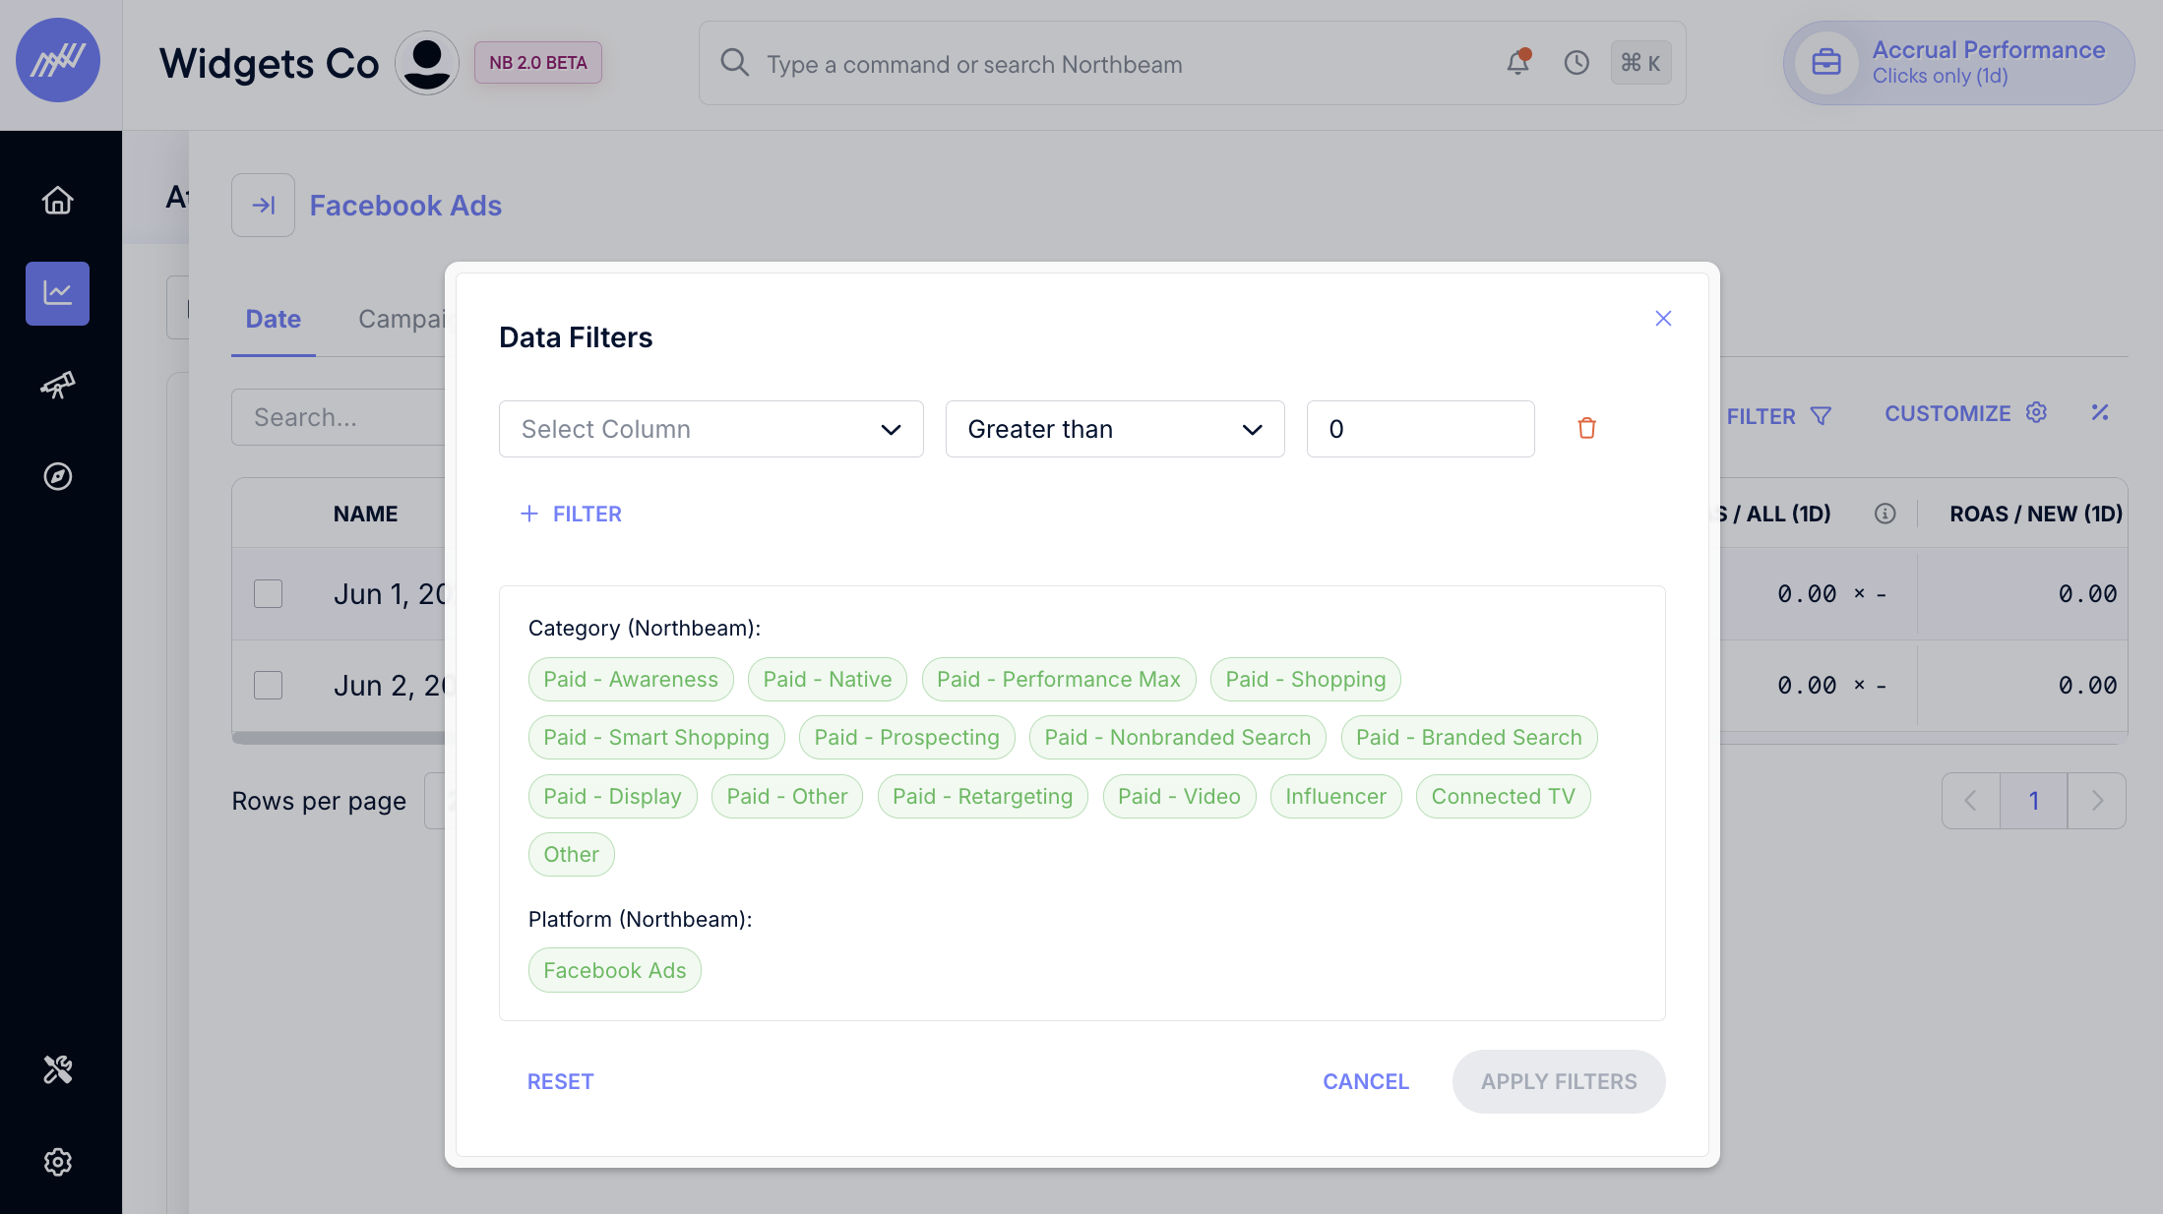Open recent history clock icon
The width and height of the screenshot is (2163, 1214).
[1576, 63]
